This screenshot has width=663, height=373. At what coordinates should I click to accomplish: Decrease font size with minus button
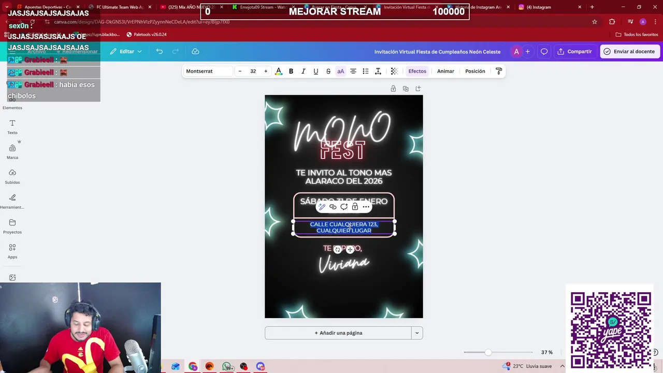(x=240, y=71)
